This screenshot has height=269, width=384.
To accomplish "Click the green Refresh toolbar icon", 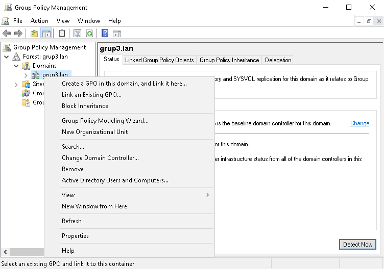I will coord(90,34).
